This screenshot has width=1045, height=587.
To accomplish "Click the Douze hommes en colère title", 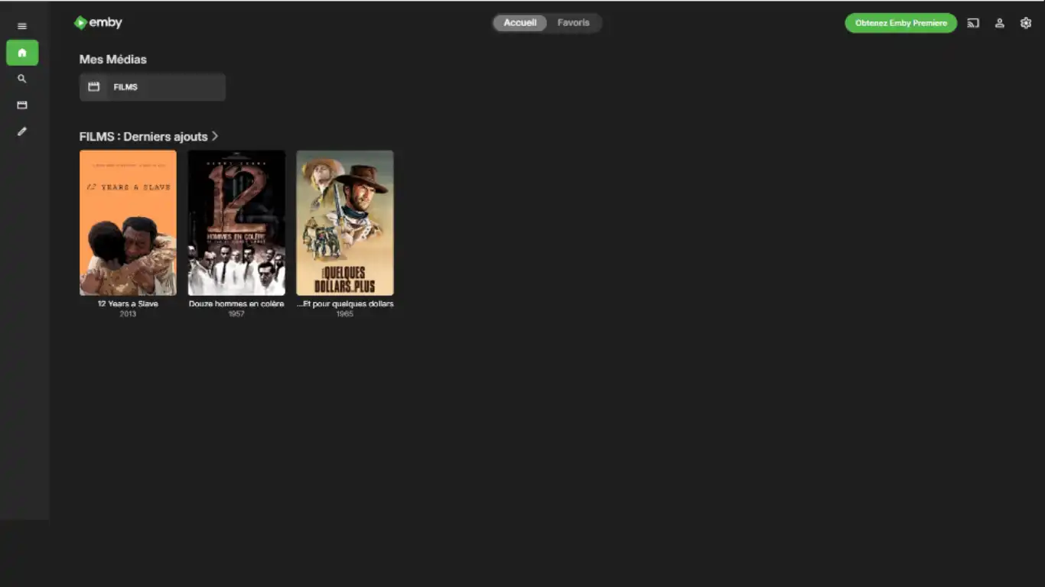I will [x=236, y=303].
